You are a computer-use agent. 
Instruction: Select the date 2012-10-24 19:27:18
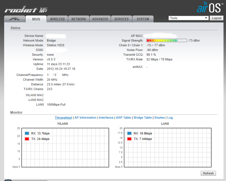coord(61,69)
